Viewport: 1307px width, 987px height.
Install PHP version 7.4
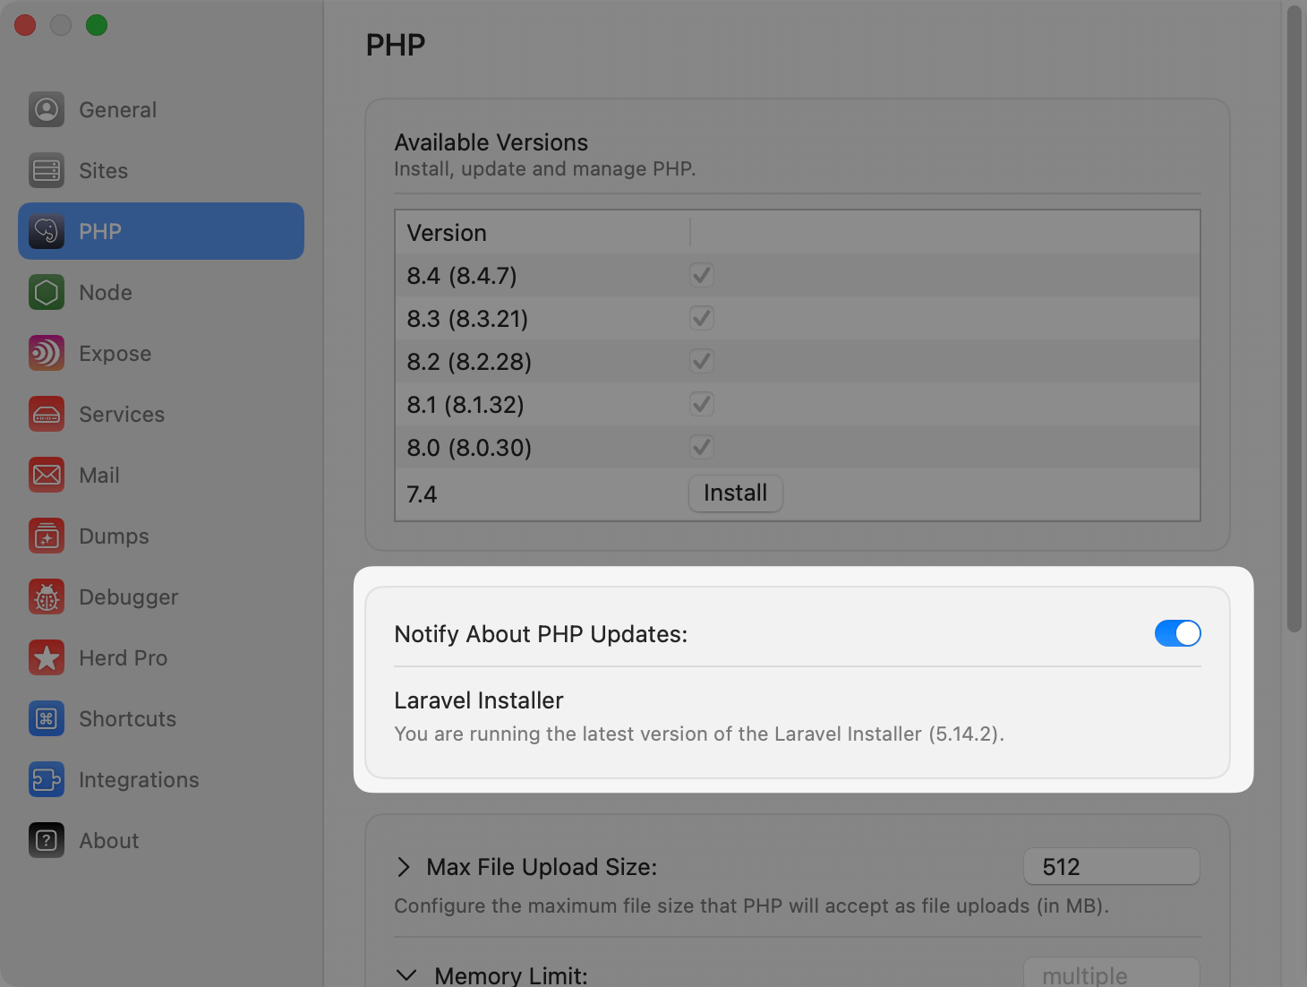click(x=734, y=493)
